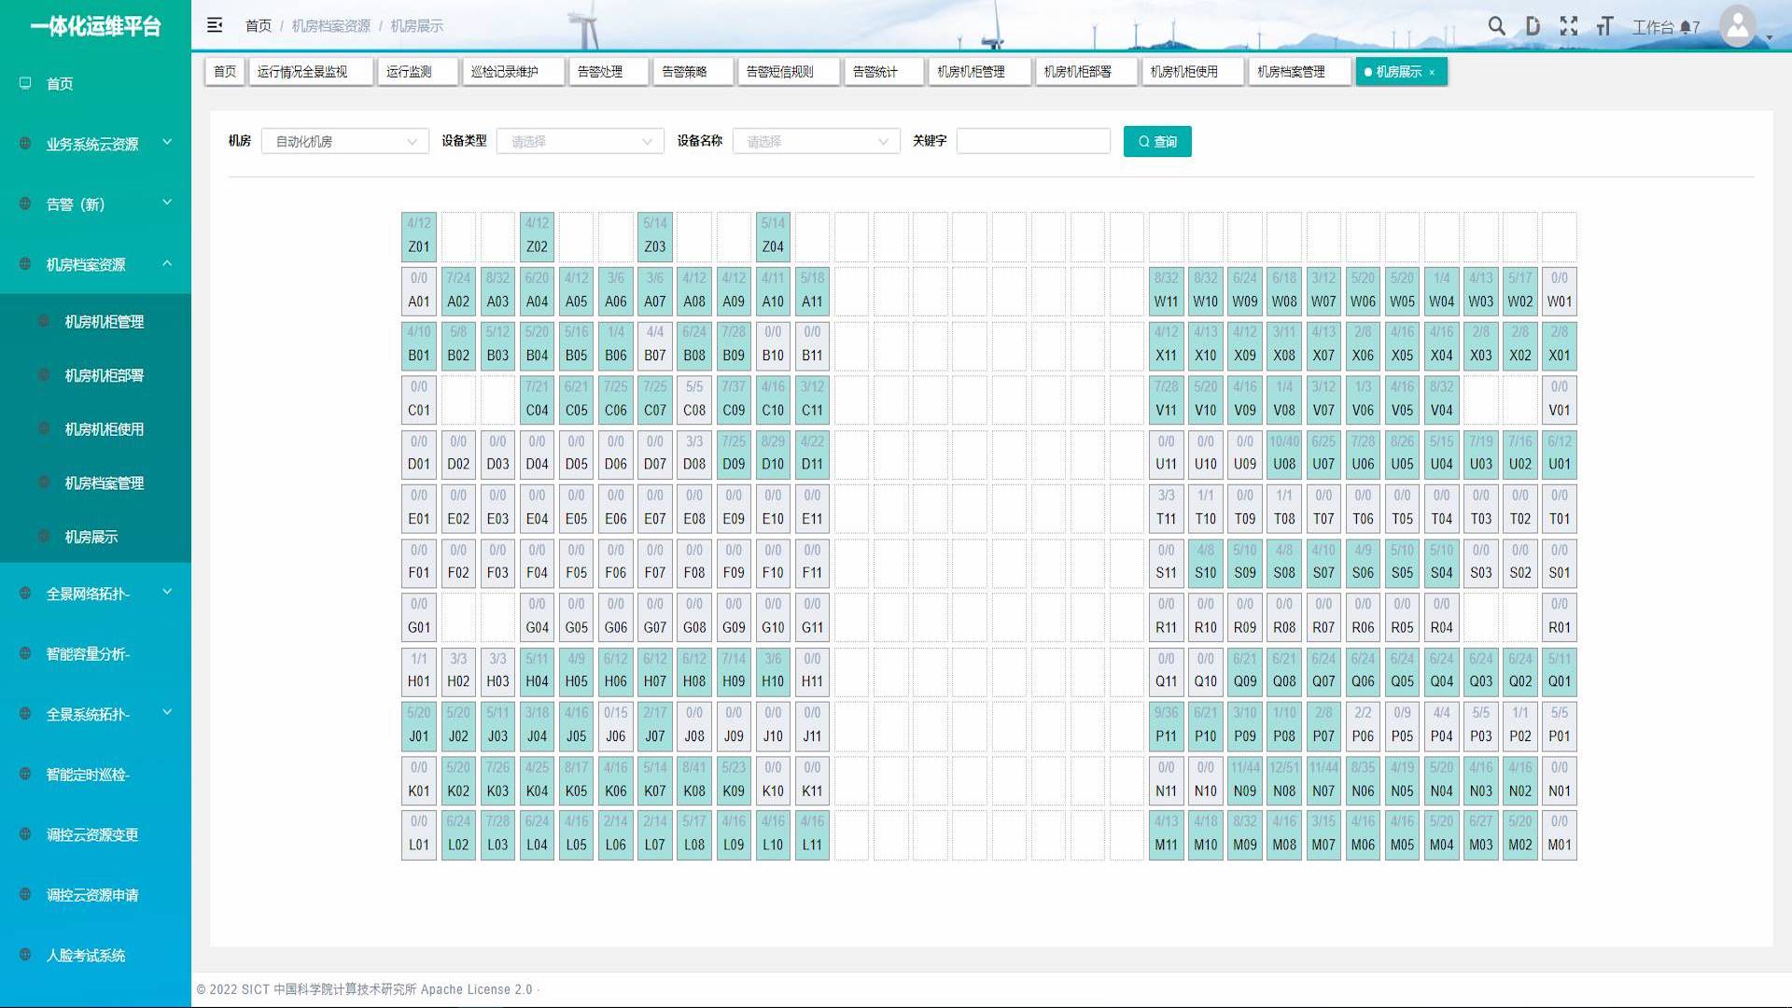The width and height of the screenshot is (1792, 1008).
Task: Open the 设备类型 dropdown
Action: [580, 141]
